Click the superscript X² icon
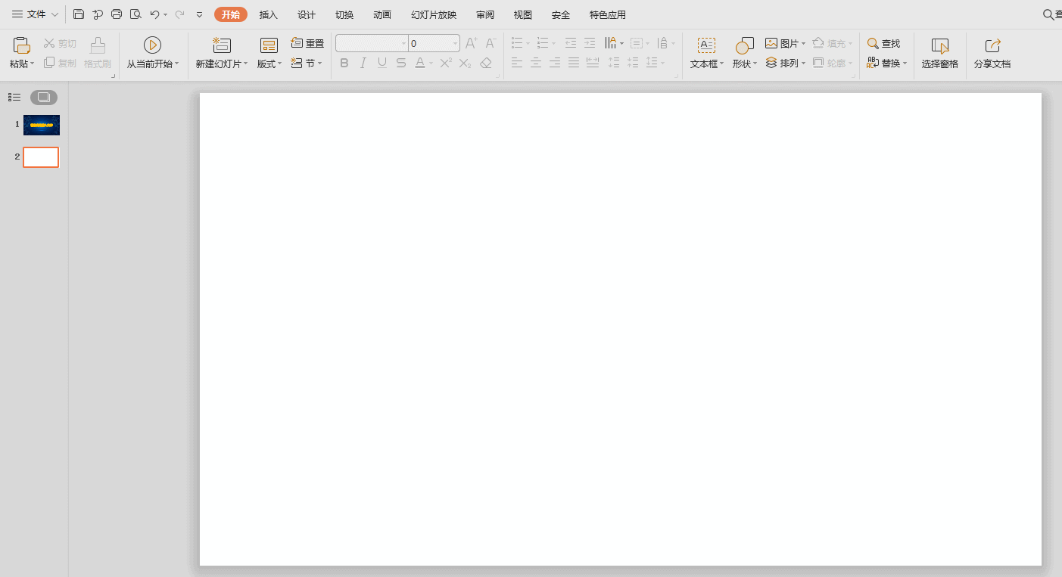This screenshot has height=577, width=1062. (446, 63)
